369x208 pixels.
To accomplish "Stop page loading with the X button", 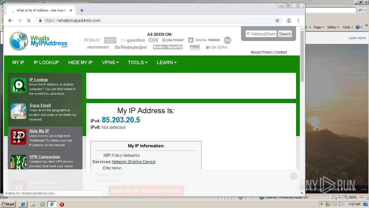I will 29,21.
